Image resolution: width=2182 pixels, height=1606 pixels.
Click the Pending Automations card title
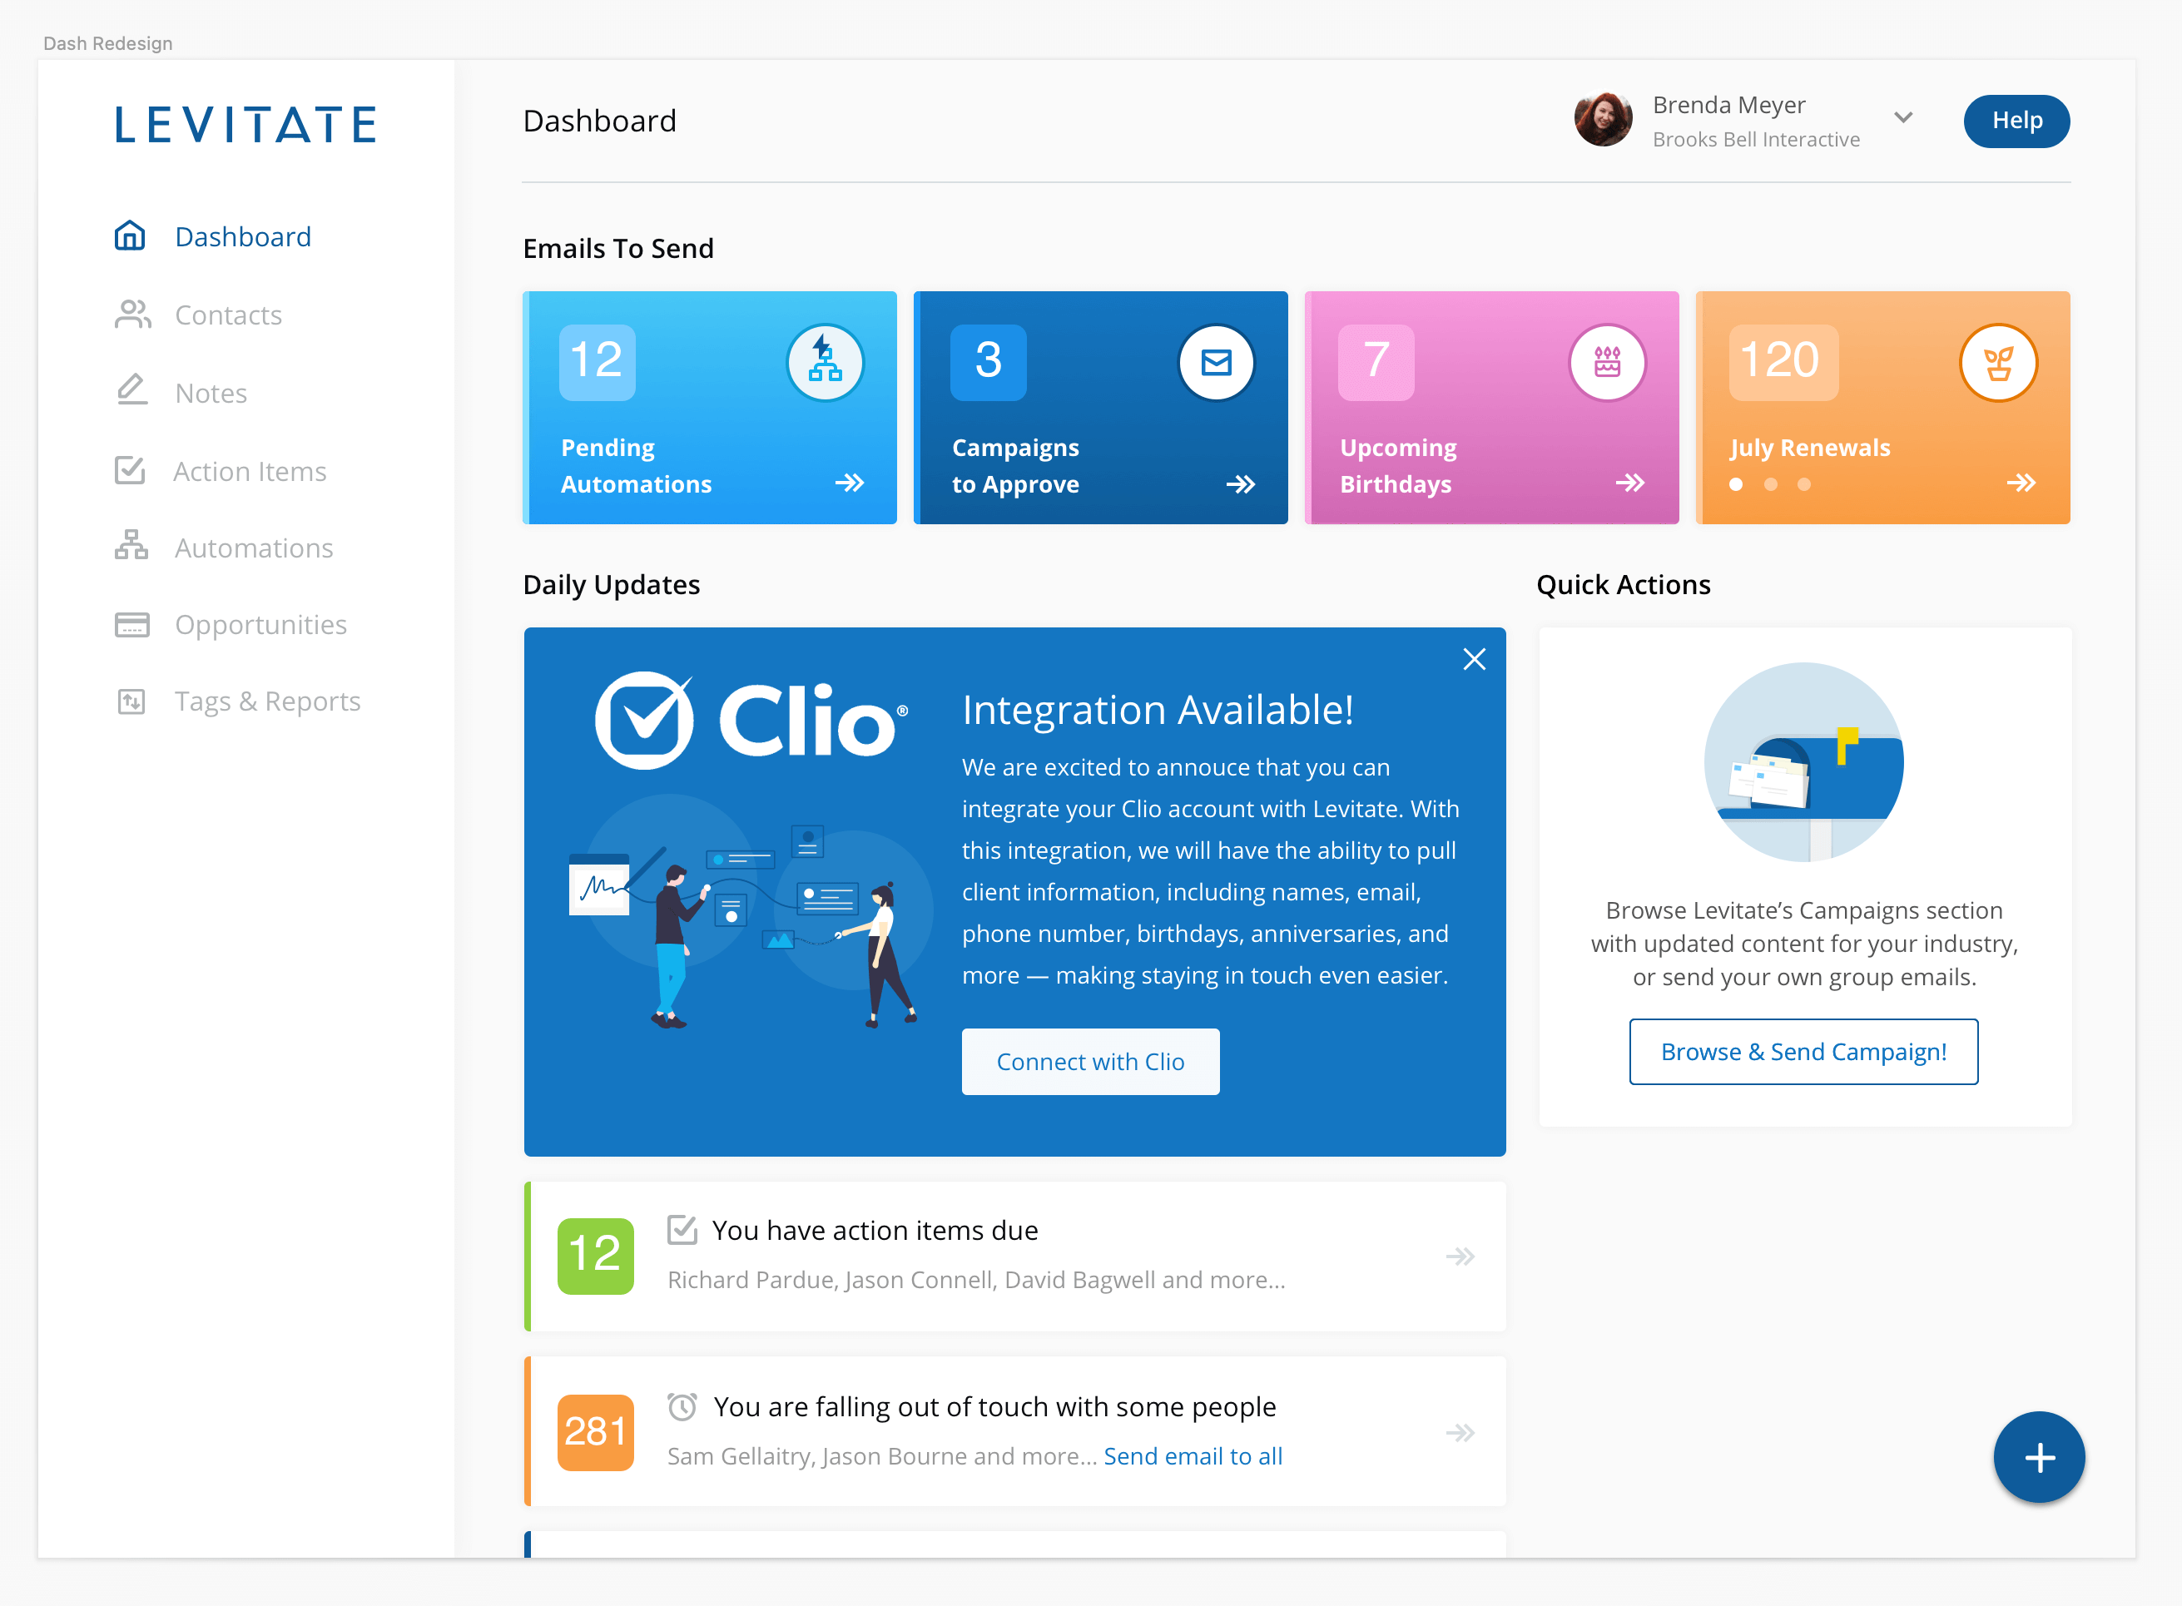point(637,466)
